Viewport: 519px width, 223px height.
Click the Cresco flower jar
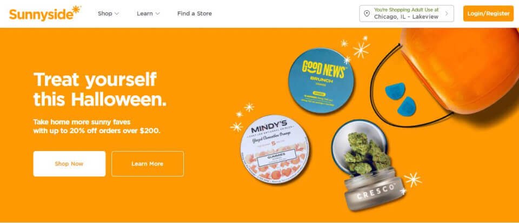tap(368, 165)
